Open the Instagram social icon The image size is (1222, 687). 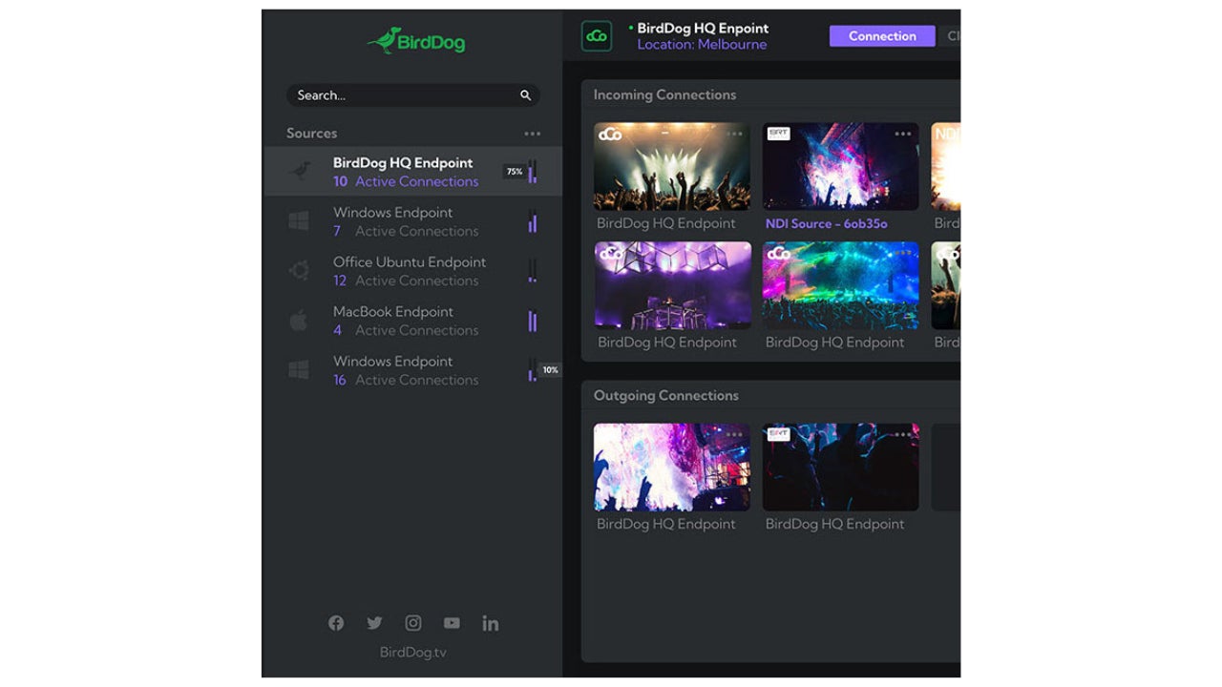click(413, 623)
